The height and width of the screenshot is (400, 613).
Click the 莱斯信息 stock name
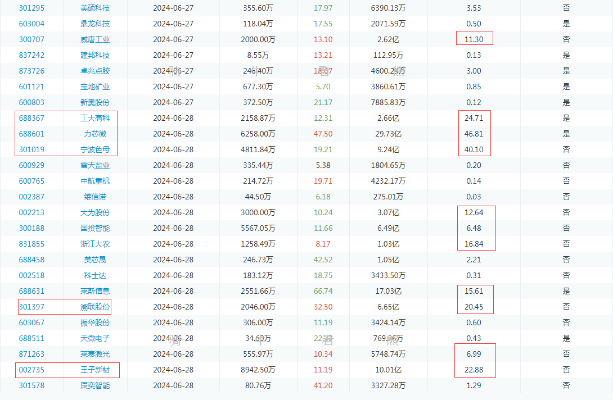(x=95, y=291)
